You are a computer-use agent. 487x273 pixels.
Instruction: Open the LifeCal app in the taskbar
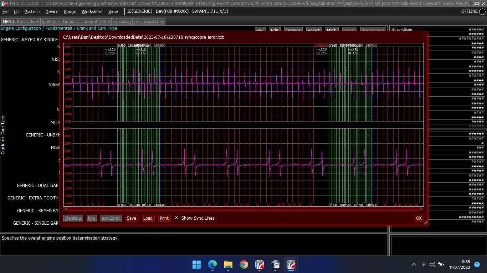[291, 264]
